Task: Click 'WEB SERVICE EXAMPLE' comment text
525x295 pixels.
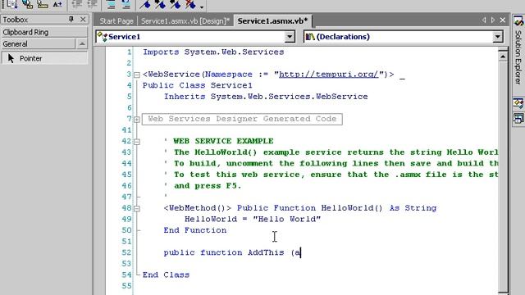Action: click(223, 141)
